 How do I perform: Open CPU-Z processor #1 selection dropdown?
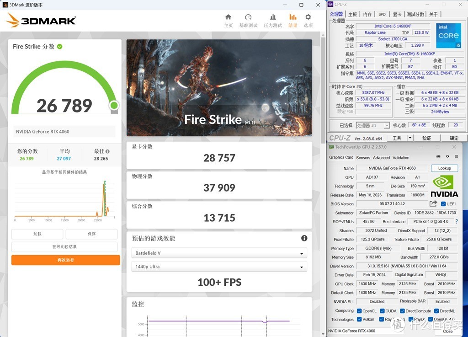(373, 125)
